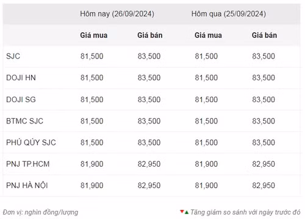Select the BTMC SJC row label
Viewport: 305px width, 219px height.
(24, 121)
